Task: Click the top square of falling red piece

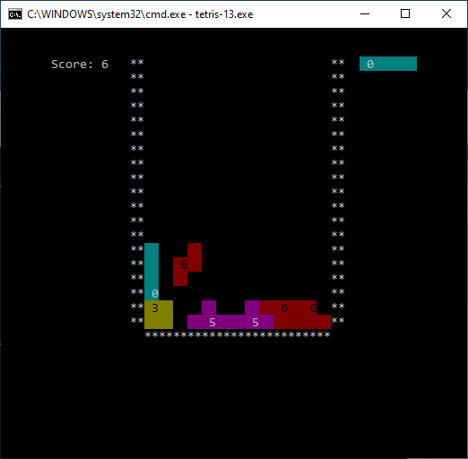Action: point(195,250)
